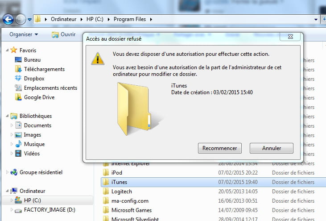Open the recent pages dropdown arrow
This screenshot has height=221, width=326.
(x=29, y=20)
